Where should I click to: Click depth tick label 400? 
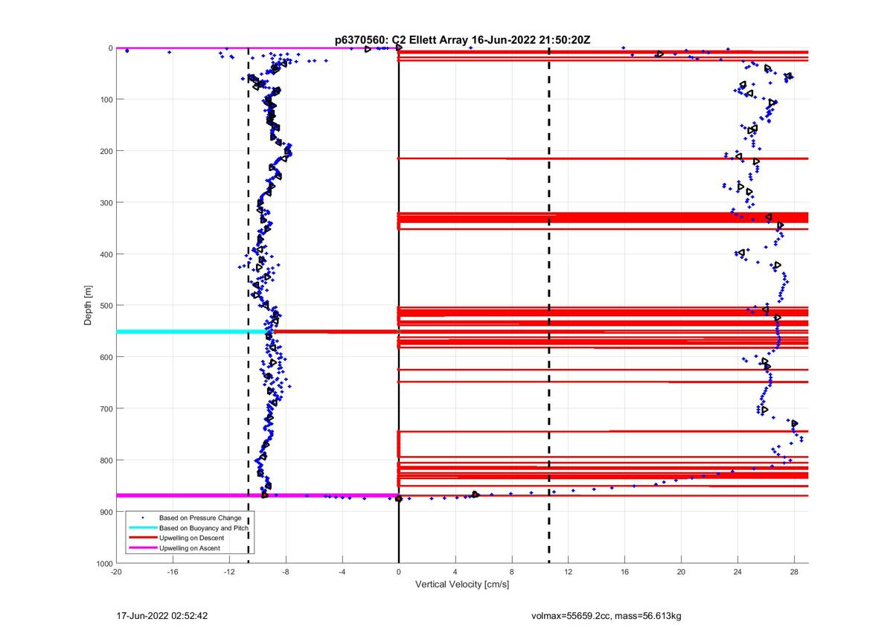click(106, 254)
